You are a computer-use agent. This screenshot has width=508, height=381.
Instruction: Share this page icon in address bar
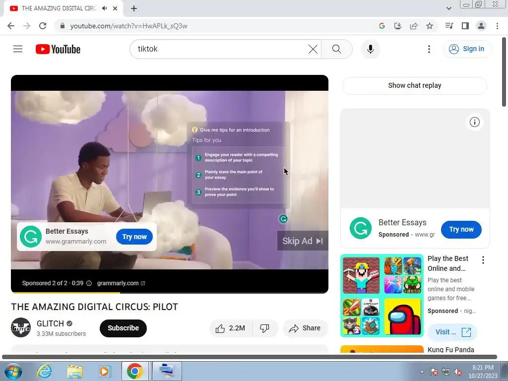[414, 26]
